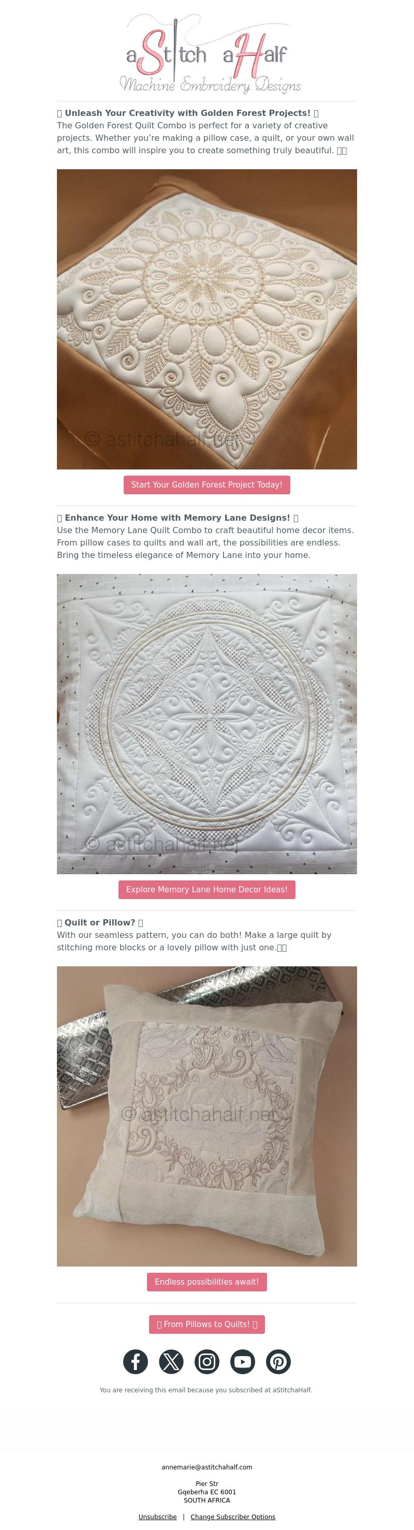Image resolution: width=414 pixels, height=1530 pixels.
Task: Open the X (Twitter) social icon
Action: point(171,1361)
